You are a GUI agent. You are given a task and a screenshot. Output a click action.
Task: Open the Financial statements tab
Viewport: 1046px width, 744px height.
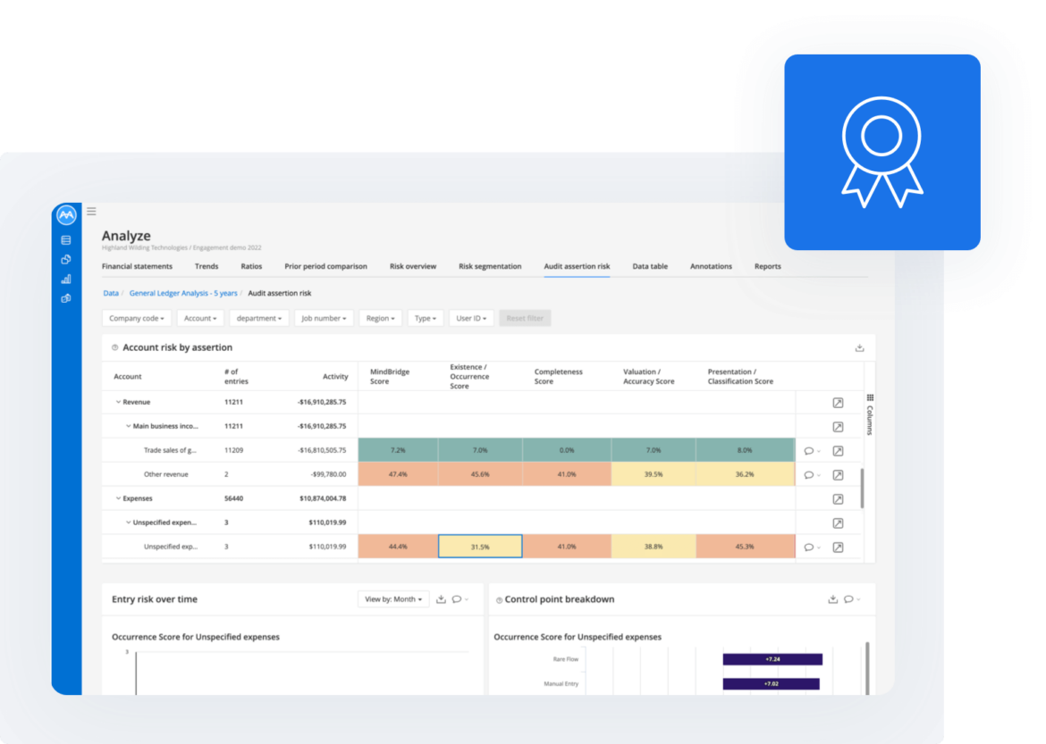[x=137, y=266]
